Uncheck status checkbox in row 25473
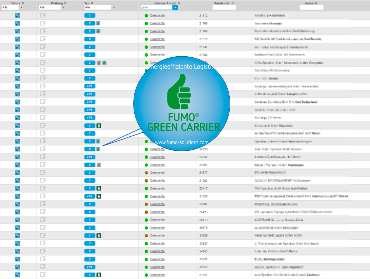Screen dimensions: 370x279 pyautogui.click(x=18, y=220)
